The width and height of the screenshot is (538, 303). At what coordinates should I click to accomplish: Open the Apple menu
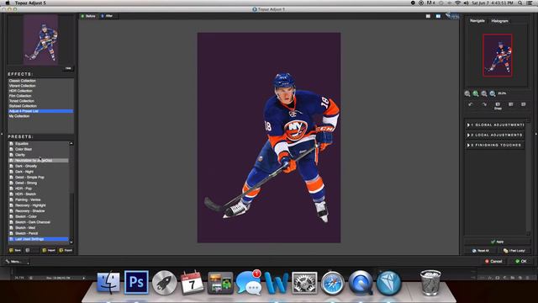[8, 3]
